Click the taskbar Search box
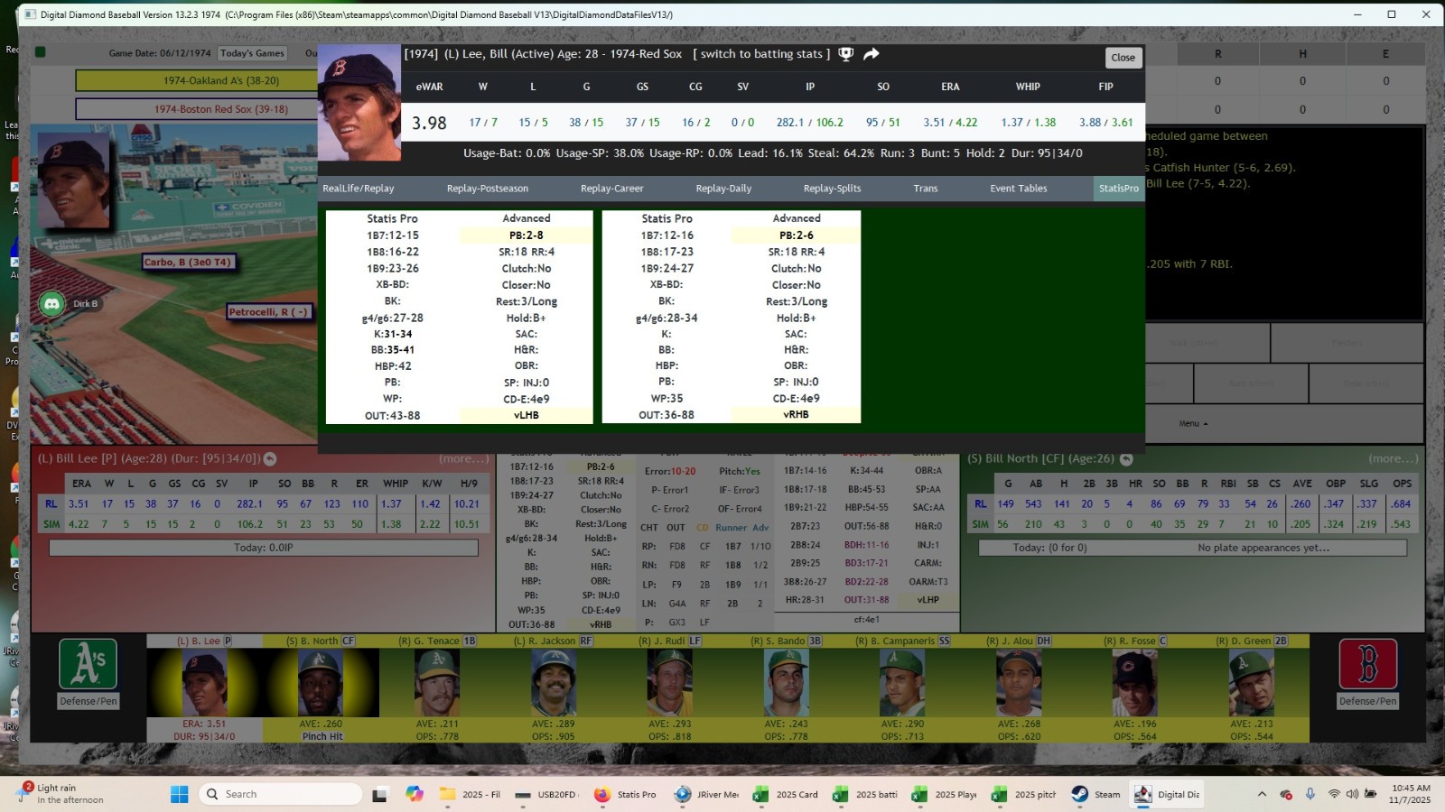 coord(281,794)
